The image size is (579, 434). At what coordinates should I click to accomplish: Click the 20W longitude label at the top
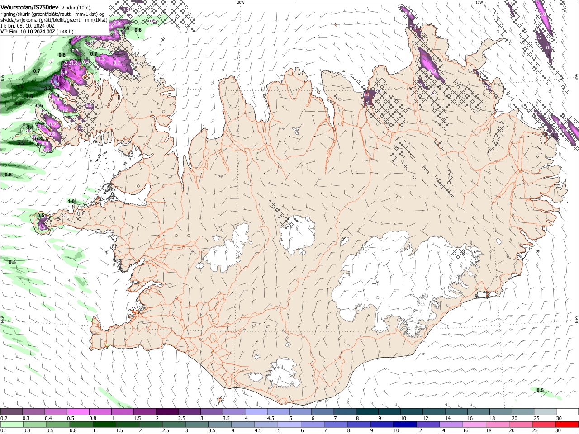click(241, 2)
